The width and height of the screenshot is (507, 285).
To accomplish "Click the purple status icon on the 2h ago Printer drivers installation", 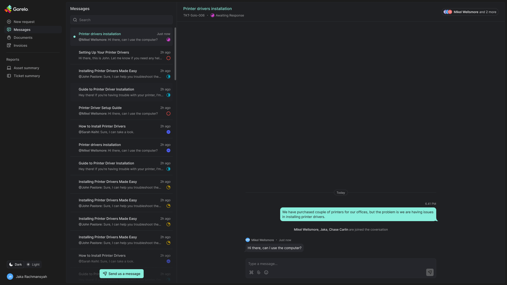I will click(x=168, y=151).
